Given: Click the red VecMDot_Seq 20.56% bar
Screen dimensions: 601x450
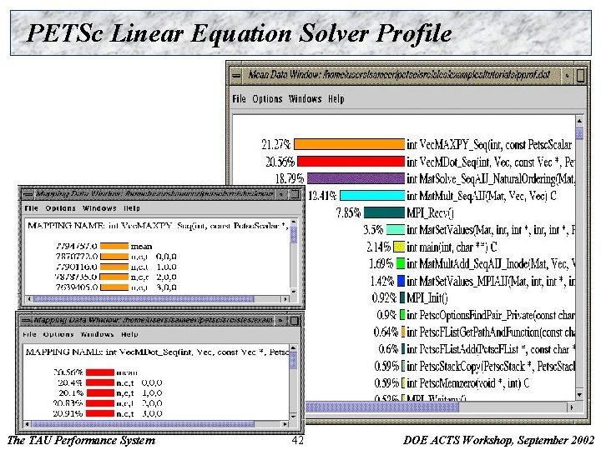Looking at the screenshot, I should pyautogui.click(x=351, y=161).
